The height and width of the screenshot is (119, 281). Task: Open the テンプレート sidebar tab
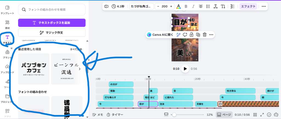[7, 10]
